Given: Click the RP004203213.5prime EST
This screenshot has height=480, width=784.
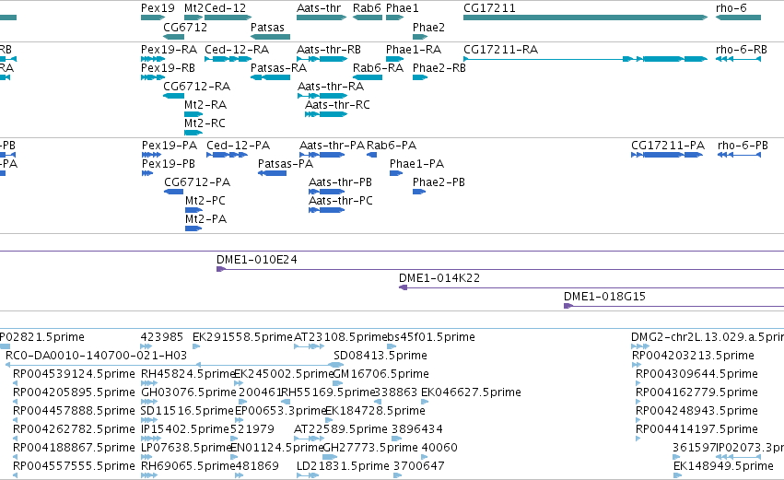Looking at the screenshot, I should click(x=637, y=365).
